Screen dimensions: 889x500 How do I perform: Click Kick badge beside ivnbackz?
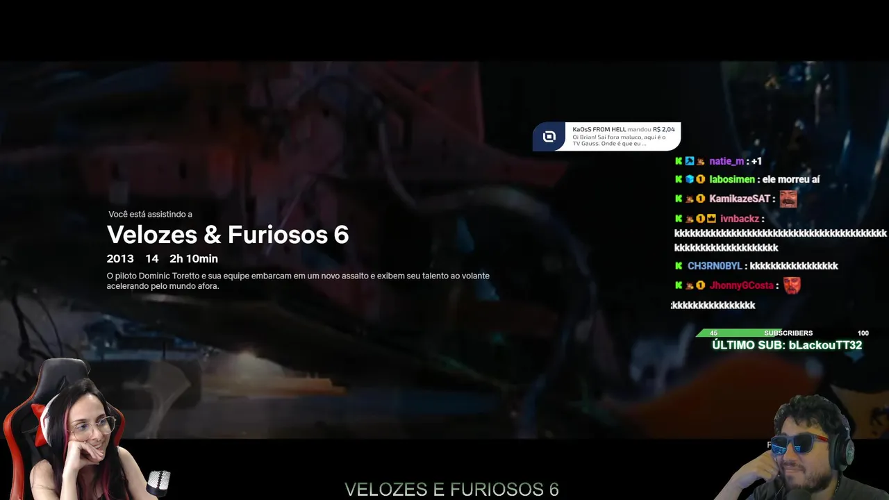(679, 219)
